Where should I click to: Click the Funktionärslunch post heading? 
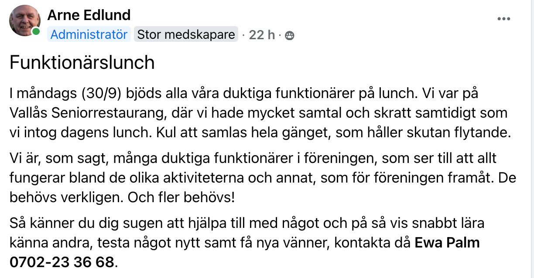[x=82, y=63]
